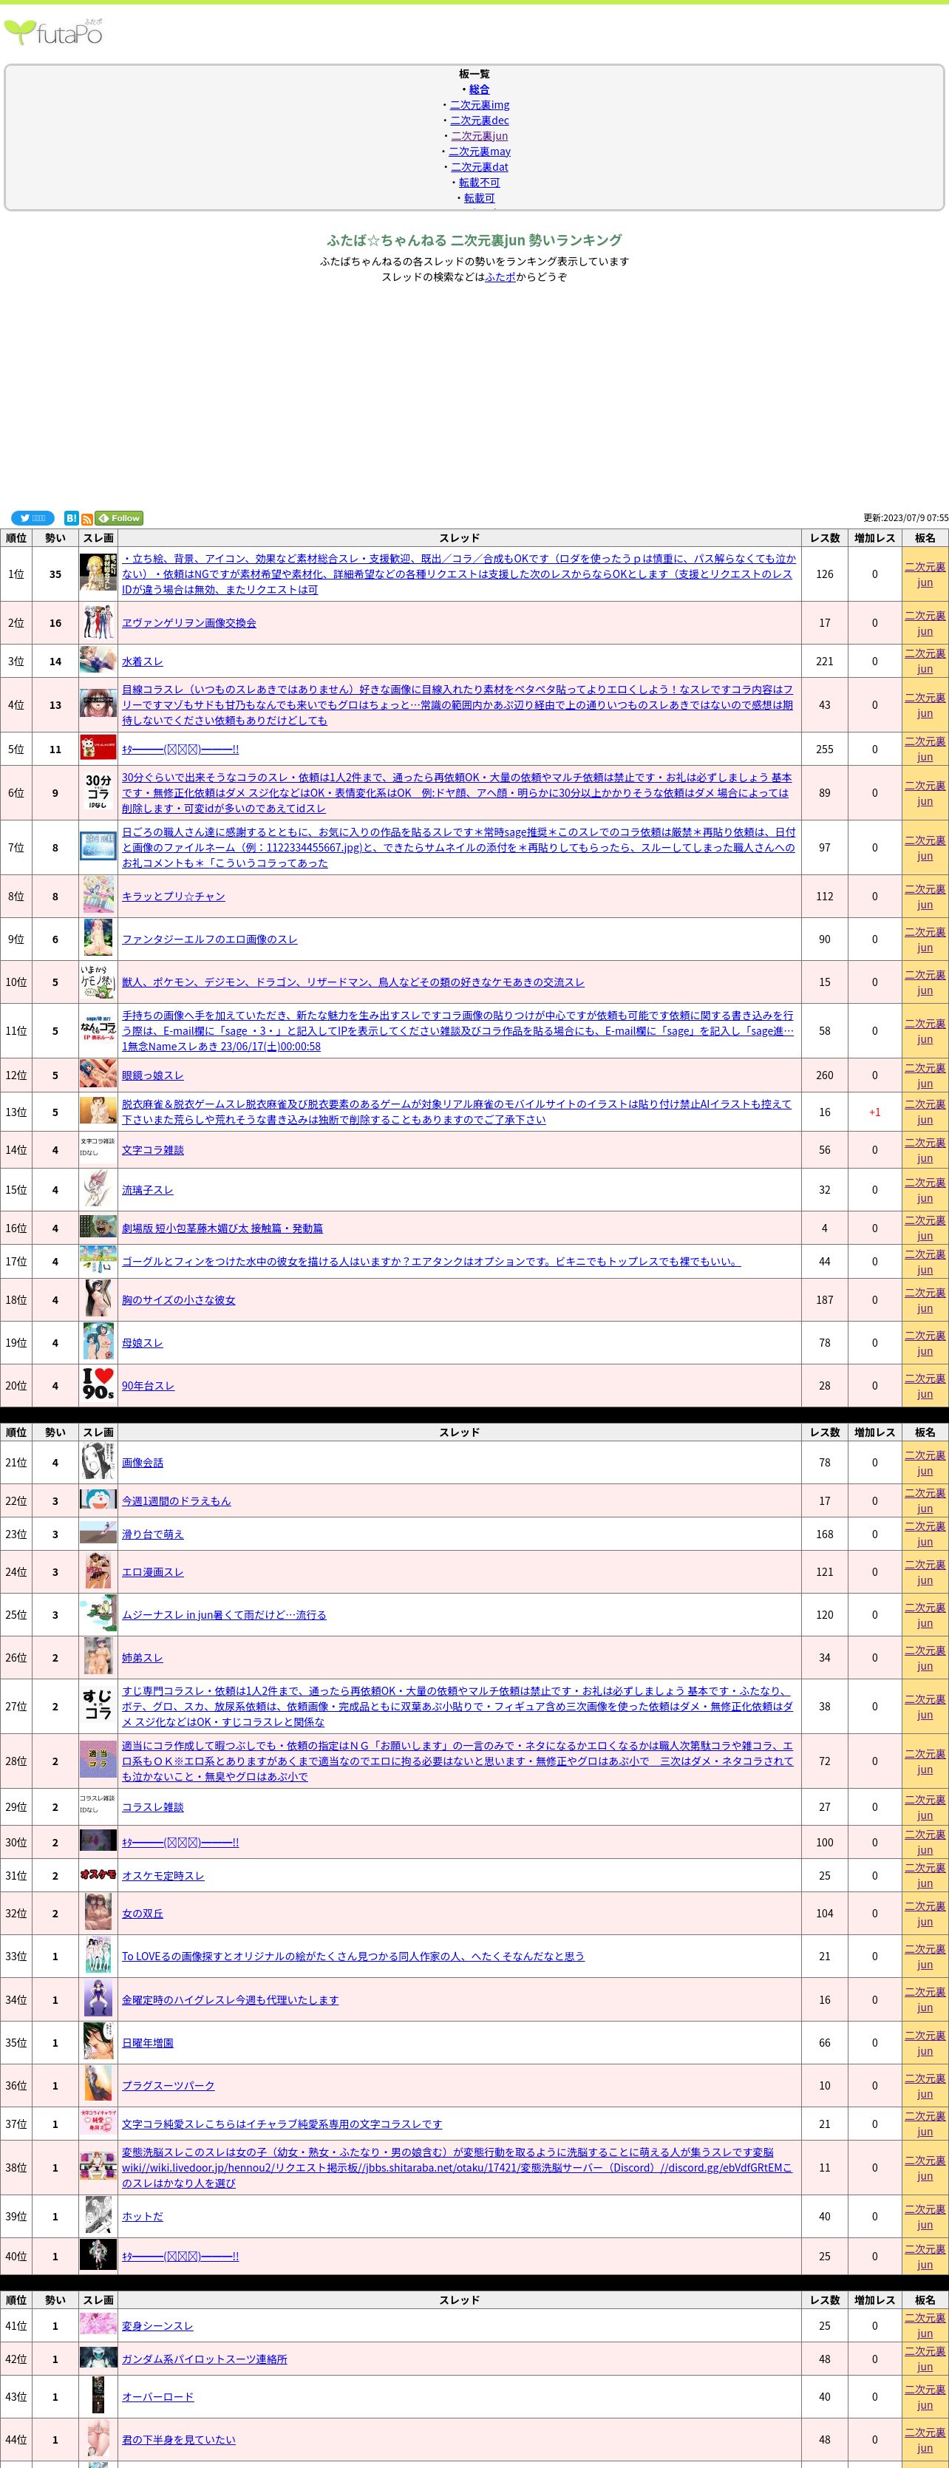Open the 眼鏡っ娘スレ thread

point(152,1075)
